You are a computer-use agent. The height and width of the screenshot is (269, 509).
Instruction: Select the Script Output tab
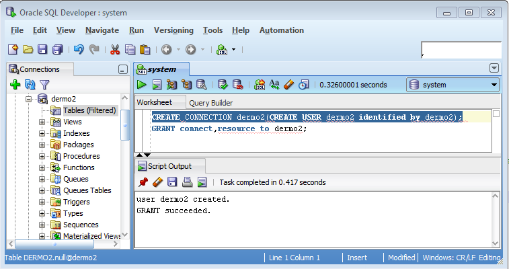[x=169, y=166]
